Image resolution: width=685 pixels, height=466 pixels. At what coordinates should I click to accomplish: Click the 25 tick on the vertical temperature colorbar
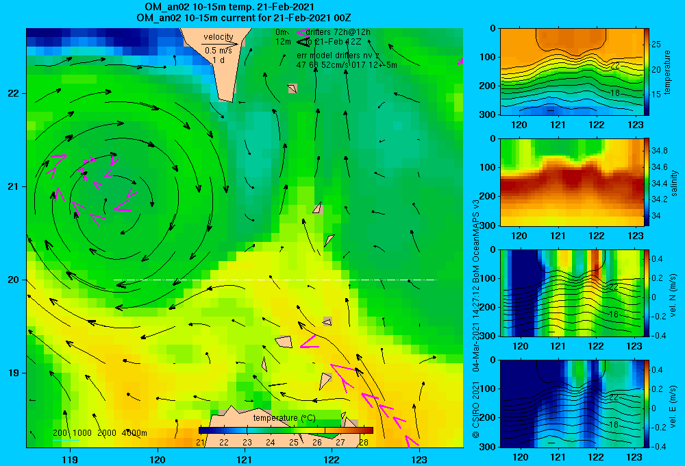(x=656, y=44)
